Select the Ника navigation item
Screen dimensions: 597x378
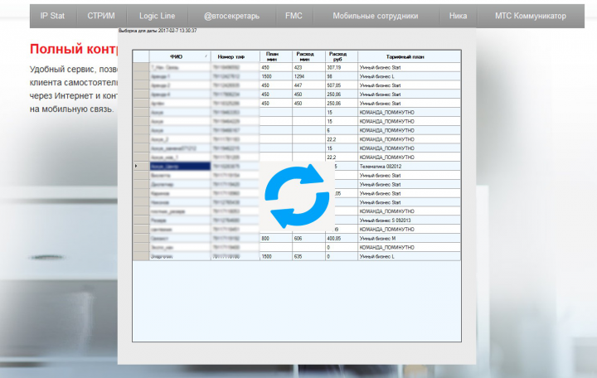pyautogui.click(x=458, y=16)
